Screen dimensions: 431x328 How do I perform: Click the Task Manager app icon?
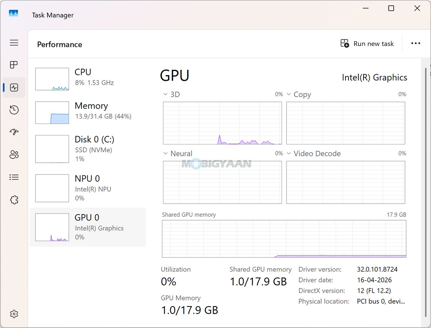click(14, 13)
